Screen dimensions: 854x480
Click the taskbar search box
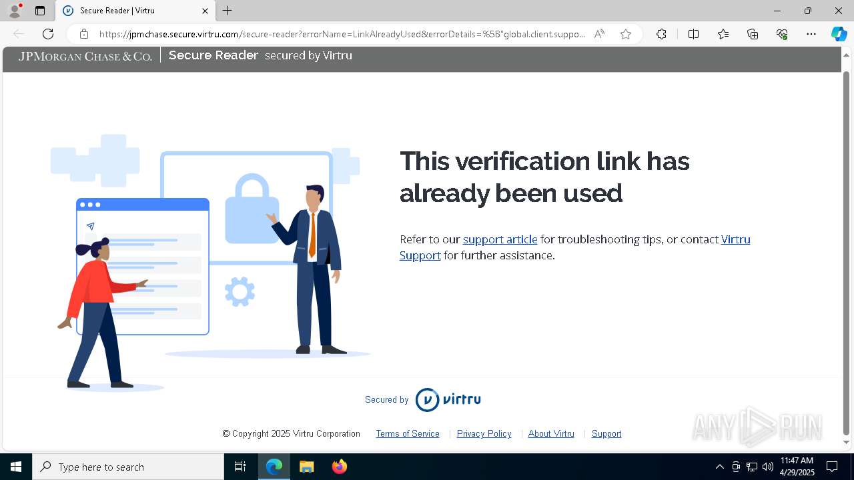pos(128,467)
